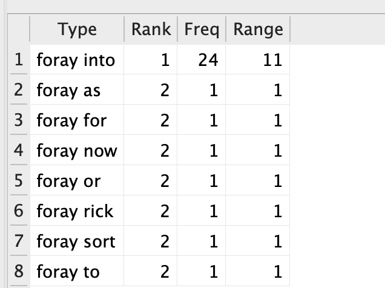
Task: Sort table by Type column header
Action: pyautogui.click(x=77, y=30)
